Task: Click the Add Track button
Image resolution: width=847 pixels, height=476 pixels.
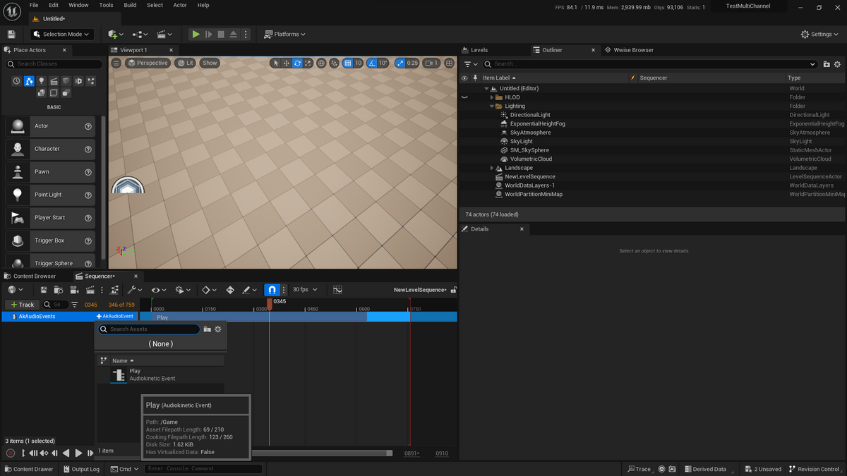Action: pyautogui.click(x=22, y=305)
